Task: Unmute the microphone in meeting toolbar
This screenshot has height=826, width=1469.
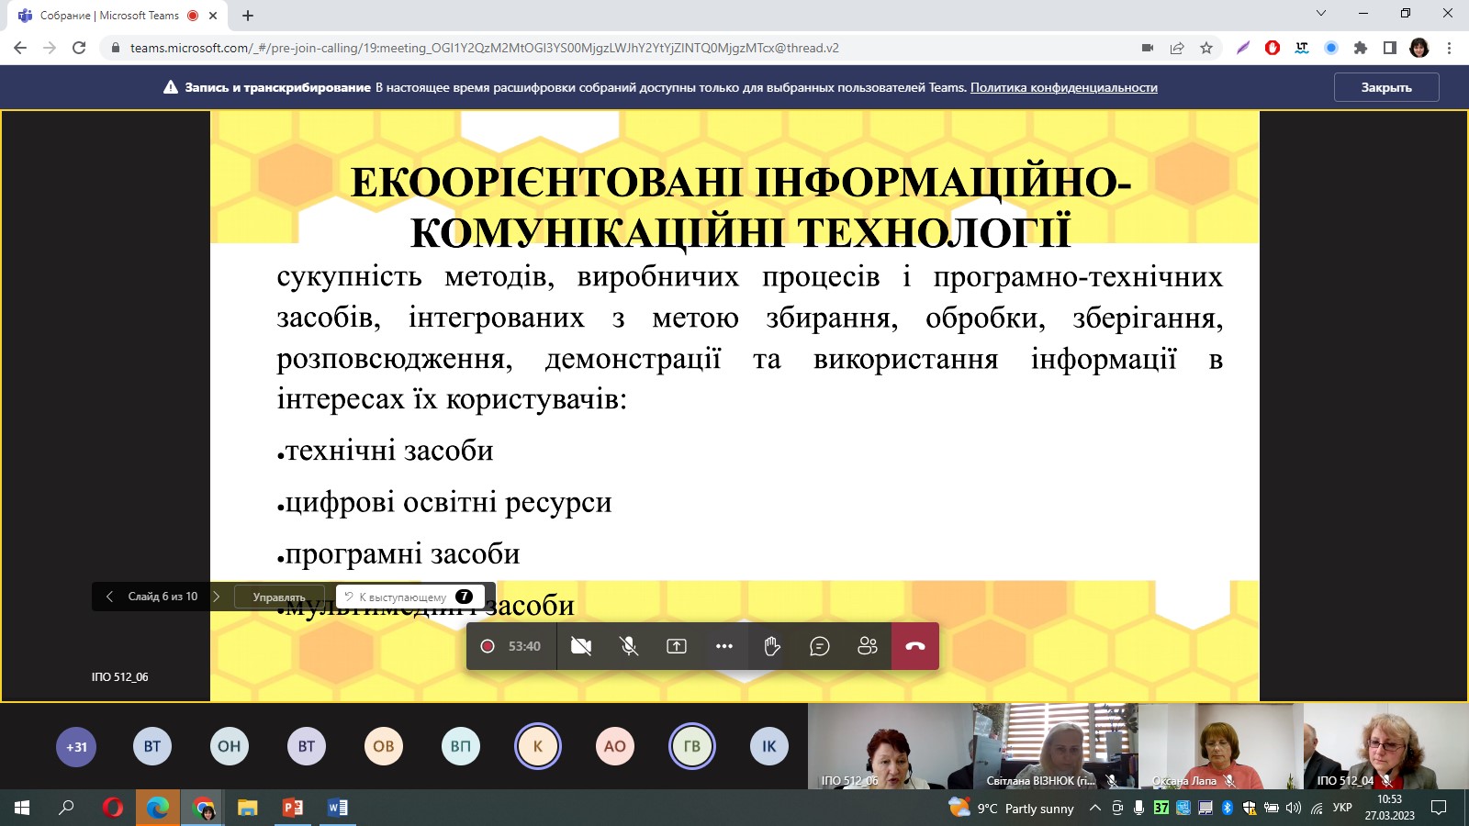Action: coord(629,646)
